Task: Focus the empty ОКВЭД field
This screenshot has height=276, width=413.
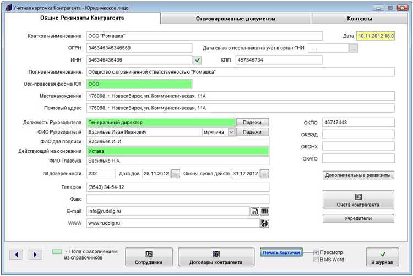Action: pyautogui.click(x=358, y=135)
